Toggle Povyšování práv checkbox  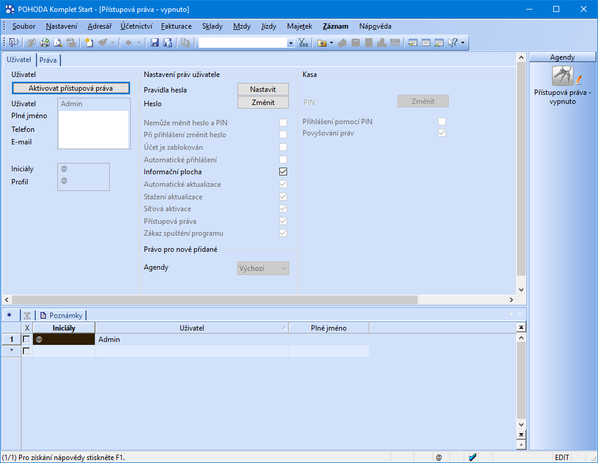click(x=442, y=132)
